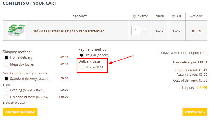Choose Standard delivery service option
The height and width of the screenshot is (122, 212).
click(6, 79)
